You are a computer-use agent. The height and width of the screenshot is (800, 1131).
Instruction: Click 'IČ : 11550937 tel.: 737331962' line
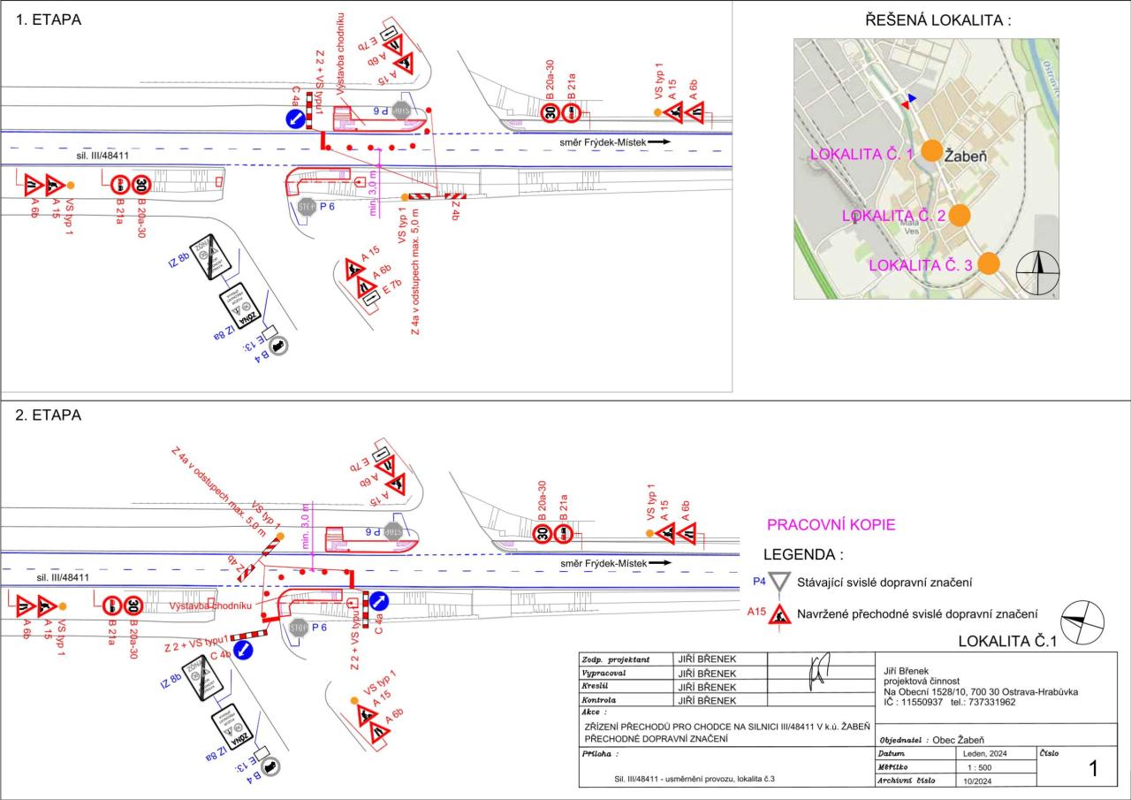point(948,702)
